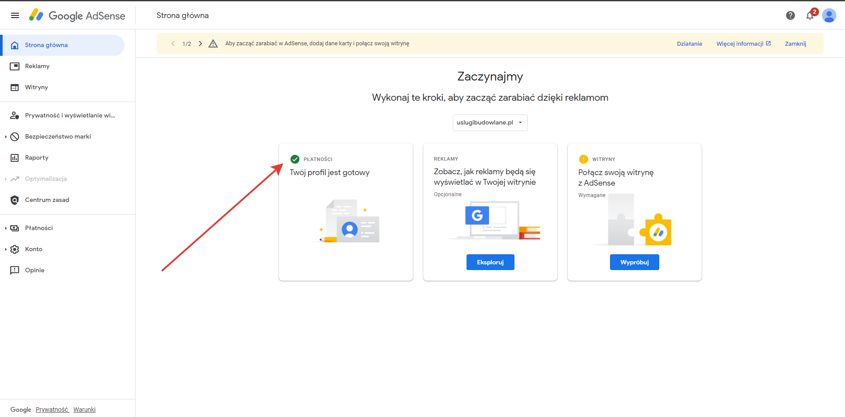
Task: Expand the Optymalizacja submenu arrow
Action: 6,179
